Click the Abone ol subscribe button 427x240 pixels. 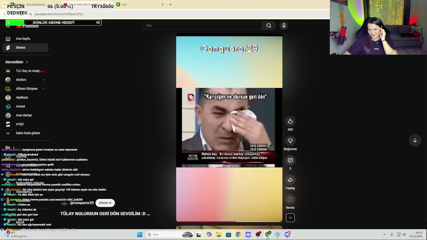tap(105, 203)
